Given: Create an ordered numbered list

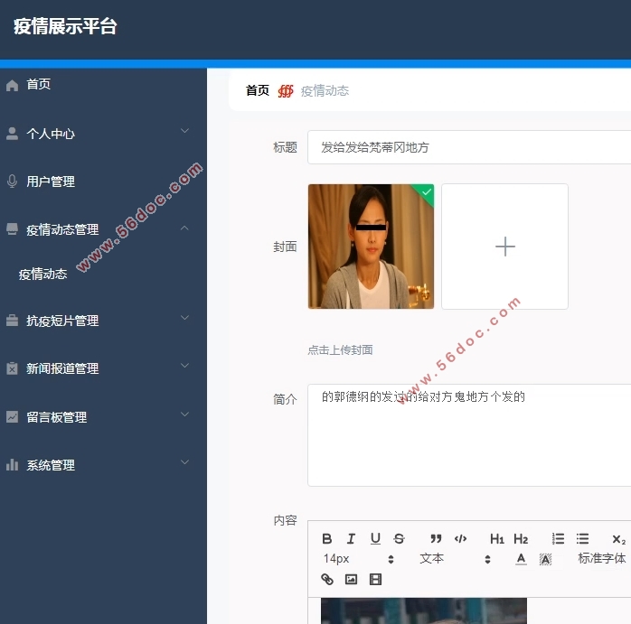Looking at the screenshot, I should [558, 538].
